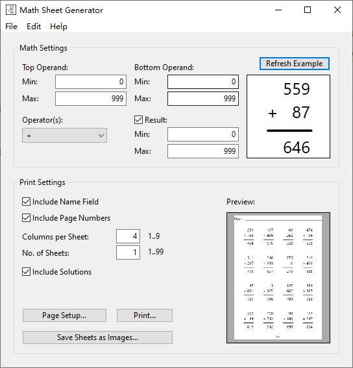
Task: Click the 'Preview:' label
Action: [241, 202]
